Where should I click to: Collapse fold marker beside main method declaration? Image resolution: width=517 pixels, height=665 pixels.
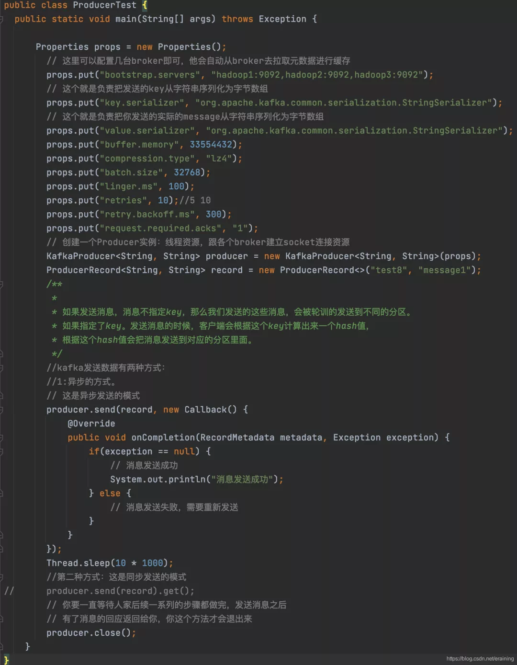(1, 19)
